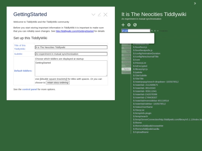Screen dimensions: 202x151
Task: Switch to the Shadows tab
Action: (126, 72)
